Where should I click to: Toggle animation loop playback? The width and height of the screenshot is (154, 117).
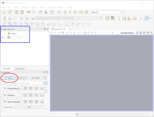coord(87,12)
